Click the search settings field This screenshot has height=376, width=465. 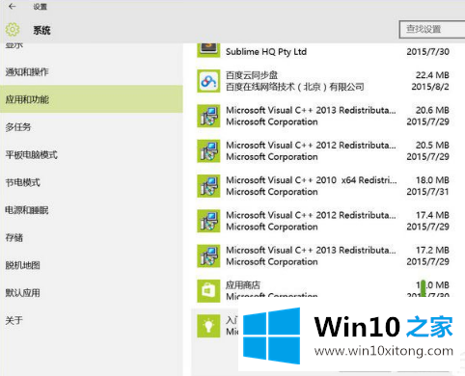(432, 30)
